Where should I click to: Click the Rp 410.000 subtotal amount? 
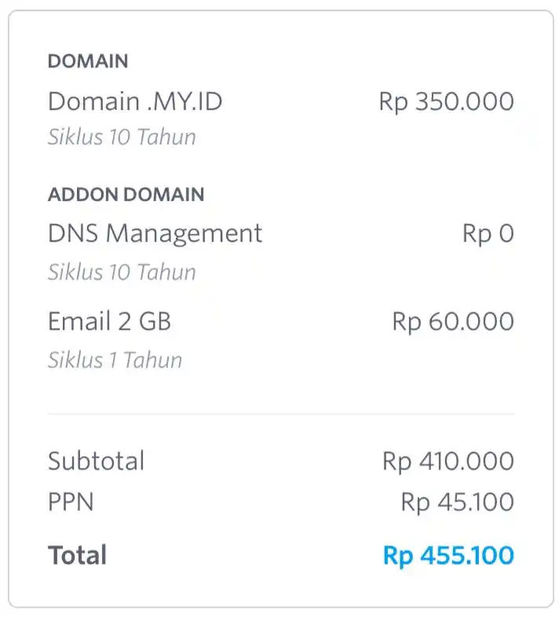click(448, 462)
